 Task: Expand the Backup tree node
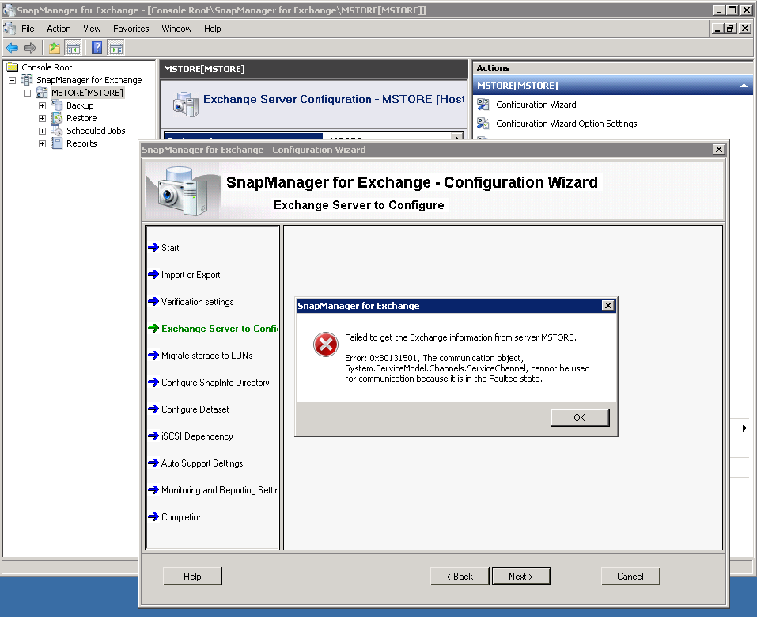(x=43, y=105)
